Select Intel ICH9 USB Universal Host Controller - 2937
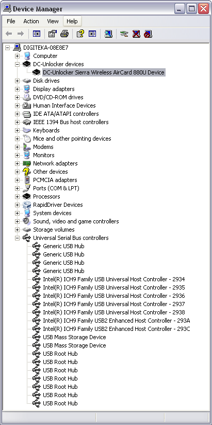The width and height of the screenshot is (212, 425). [x=114, y=304]
